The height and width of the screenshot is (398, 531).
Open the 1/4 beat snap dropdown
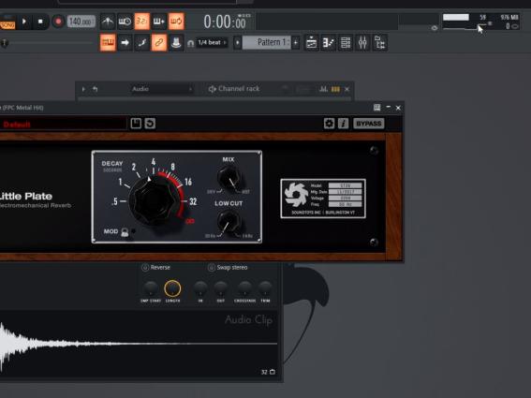(212, 43)
